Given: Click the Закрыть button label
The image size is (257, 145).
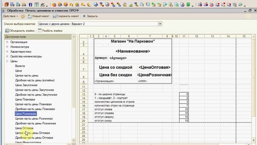Looking at the screenshot, I should tap(92, 16).
